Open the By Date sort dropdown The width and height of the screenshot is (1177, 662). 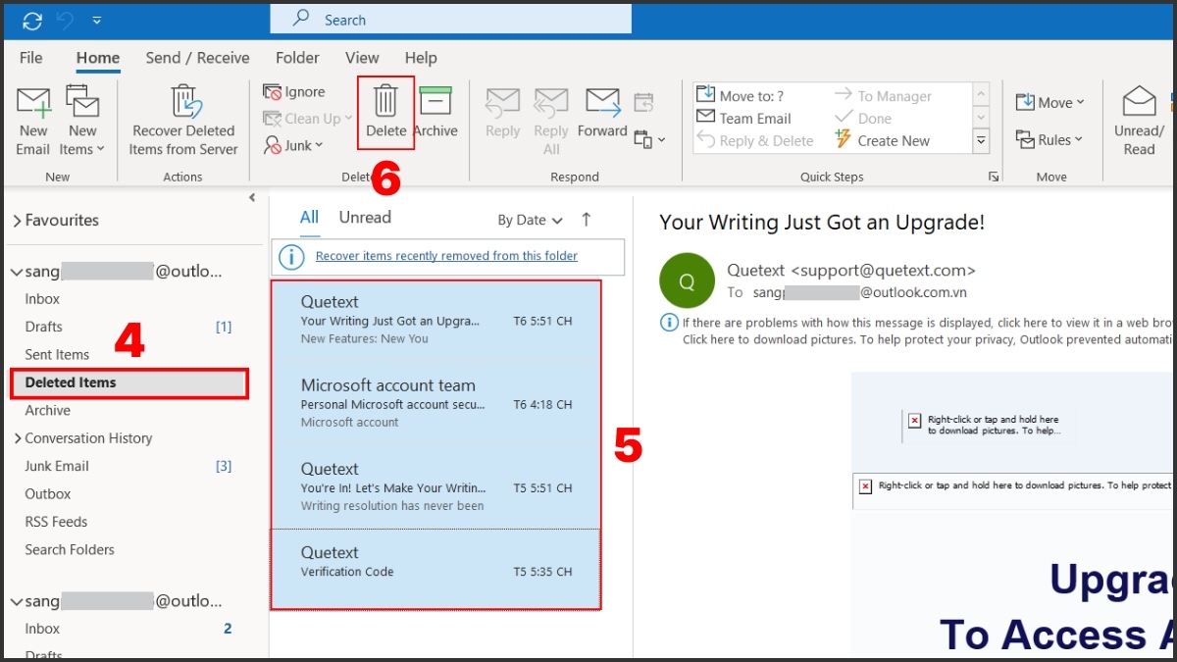pyautogui.click(x=530, y=221)
